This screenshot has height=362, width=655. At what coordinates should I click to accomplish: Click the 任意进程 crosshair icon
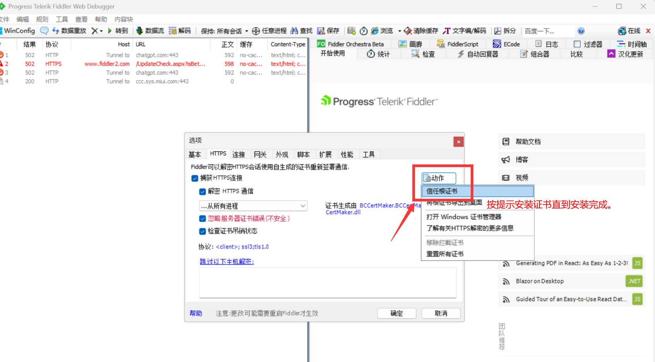(256, 31)
